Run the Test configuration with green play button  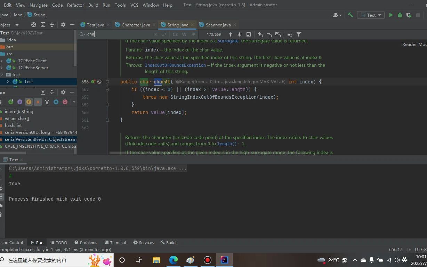click(391, 15)
